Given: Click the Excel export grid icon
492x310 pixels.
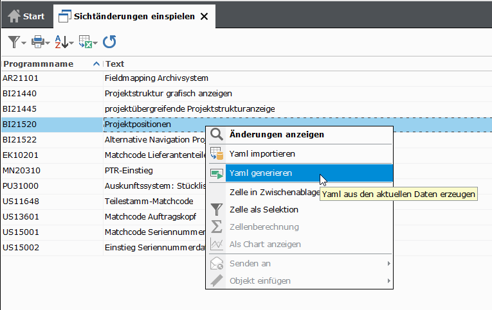Looking at the screenshot, I should [85, 42].
